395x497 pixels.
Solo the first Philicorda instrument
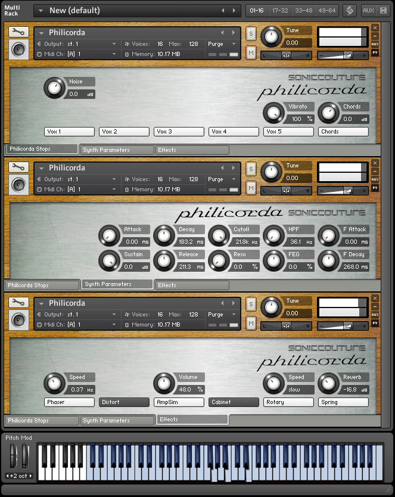(x=251, y=33)
